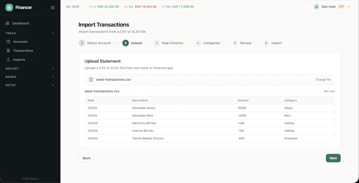Click the 98 rows count label
This screenshot has height=183, width=359.
[x=329, y=91]
